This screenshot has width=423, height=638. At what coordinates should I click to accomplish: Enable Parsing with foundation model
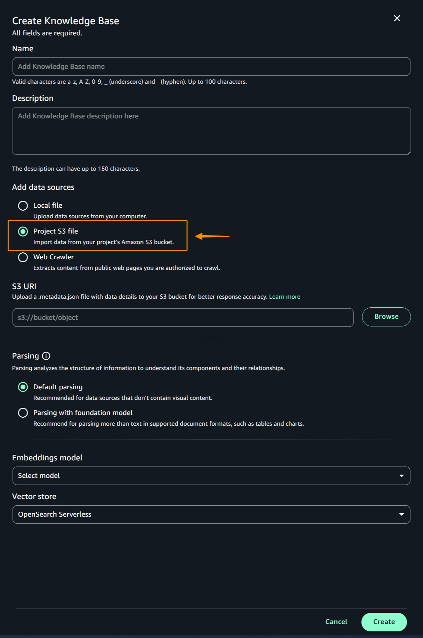(23, 413)
